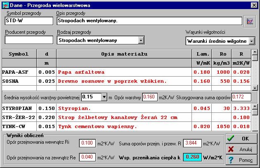260x168 pixels.
Task: Expand the Rodzaj przegrody dropdown
Action: (141, 40)
